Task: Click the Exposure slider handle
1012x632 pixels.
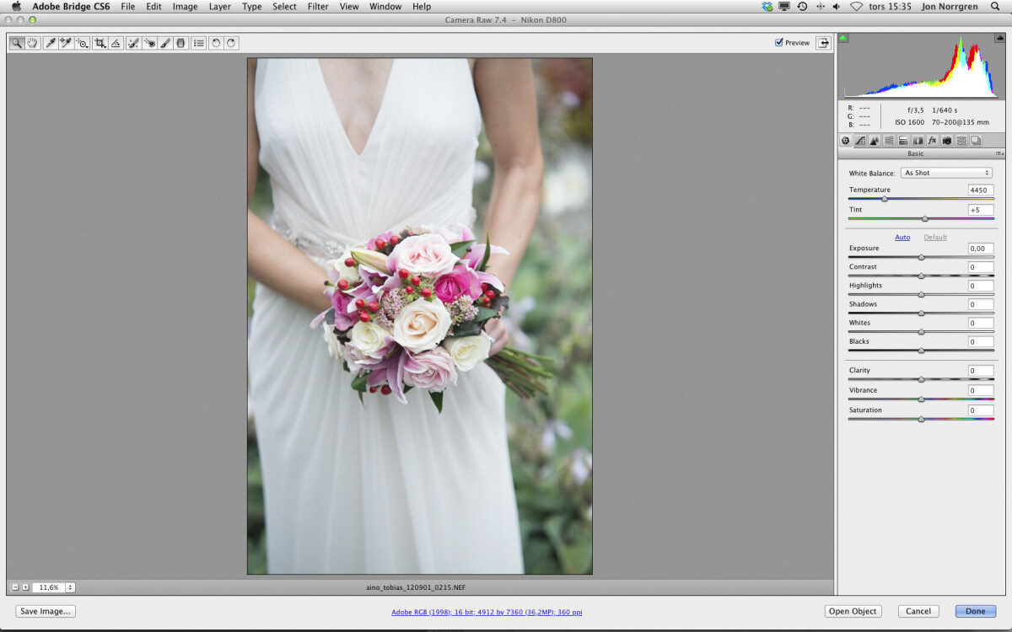Action: [921, 258]
